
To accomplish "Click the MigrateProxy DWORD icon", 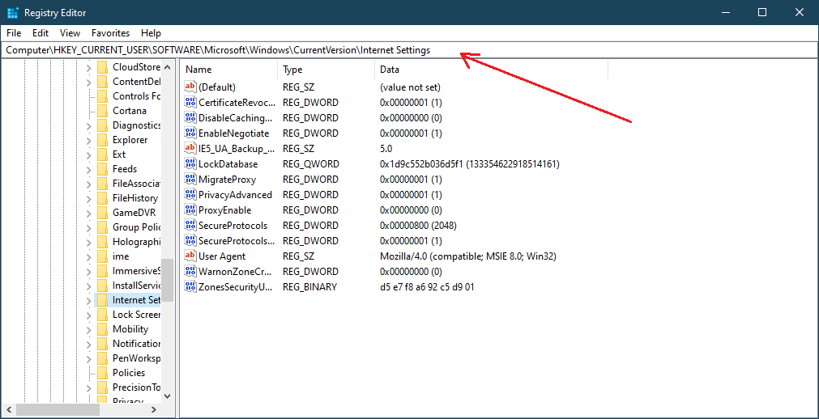I will click(x=190, y=179).
